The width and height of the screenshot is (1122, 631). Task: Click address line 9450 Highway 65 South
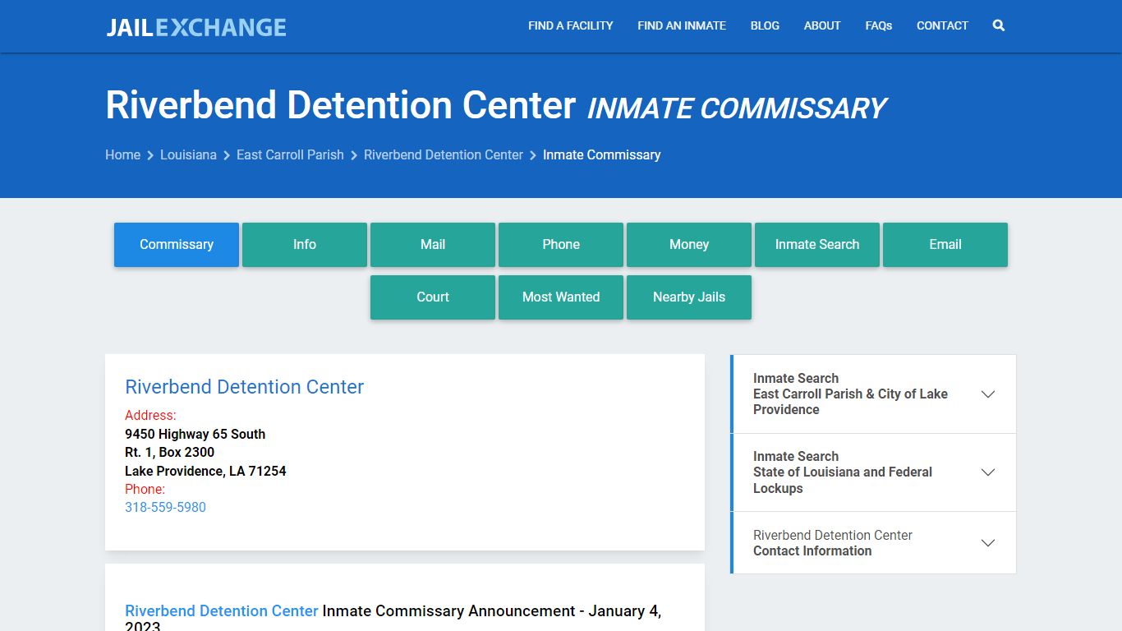[195, 434]
